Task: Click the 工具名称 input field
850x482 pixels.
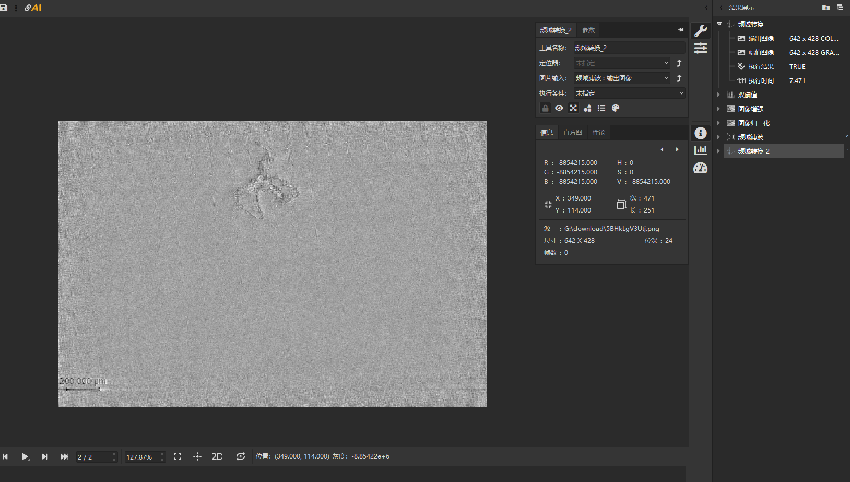Action: [629, 48]
